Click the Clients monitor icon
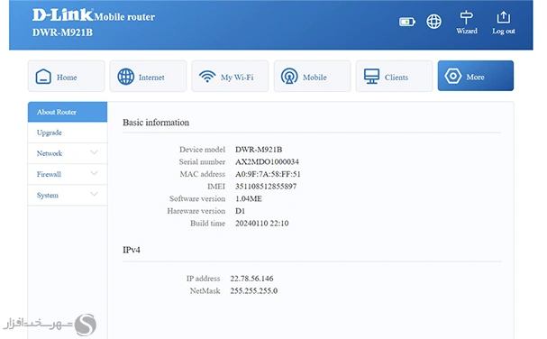 point(371,76)
